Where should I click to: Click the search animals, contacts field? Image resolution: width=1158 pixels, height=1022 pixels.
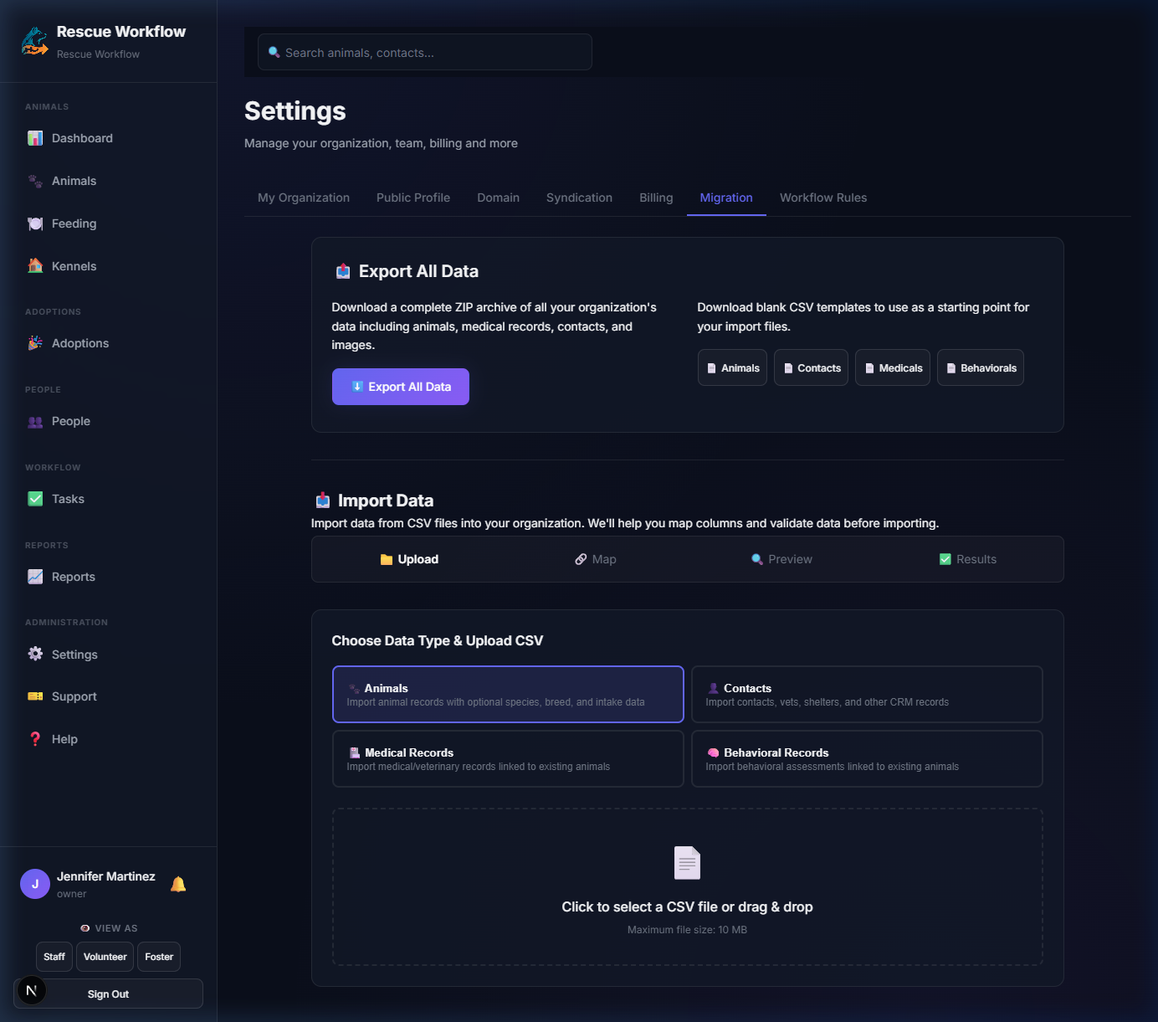pos(424,53)
